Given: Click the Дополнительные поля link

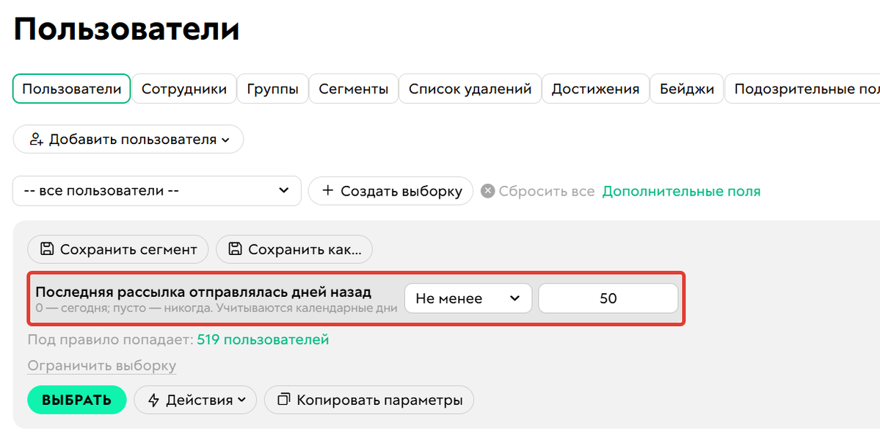Looking at the screenshot, I should tap(680, 190).
